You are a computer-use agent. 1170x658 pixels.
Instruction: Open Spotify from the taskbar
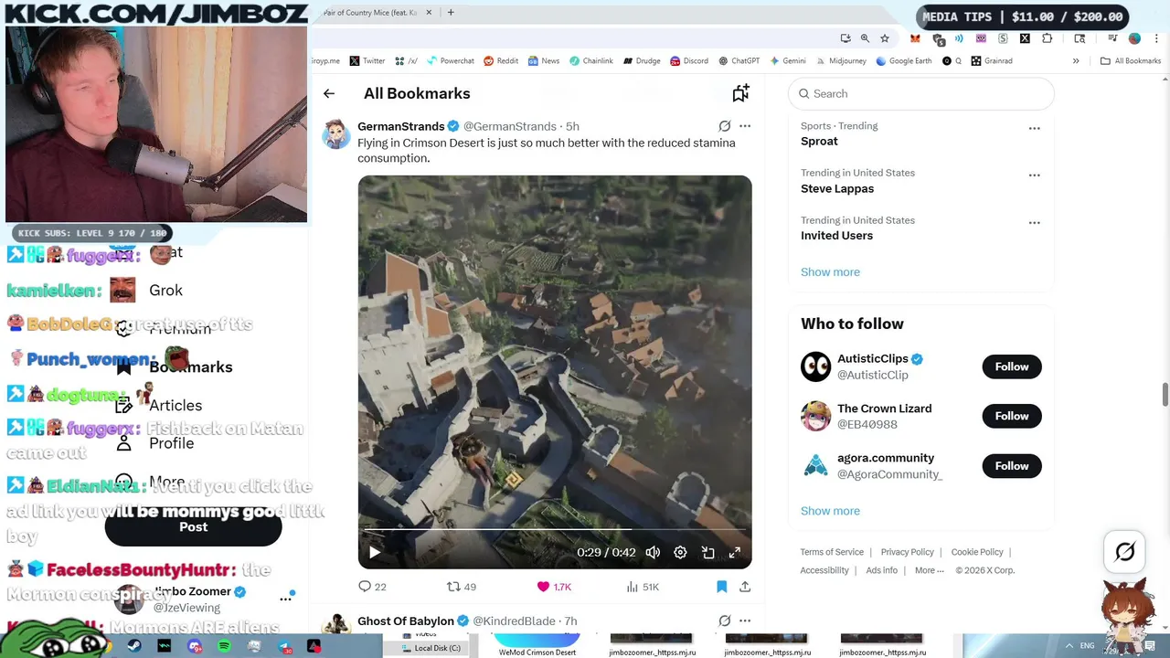[225, 646]
